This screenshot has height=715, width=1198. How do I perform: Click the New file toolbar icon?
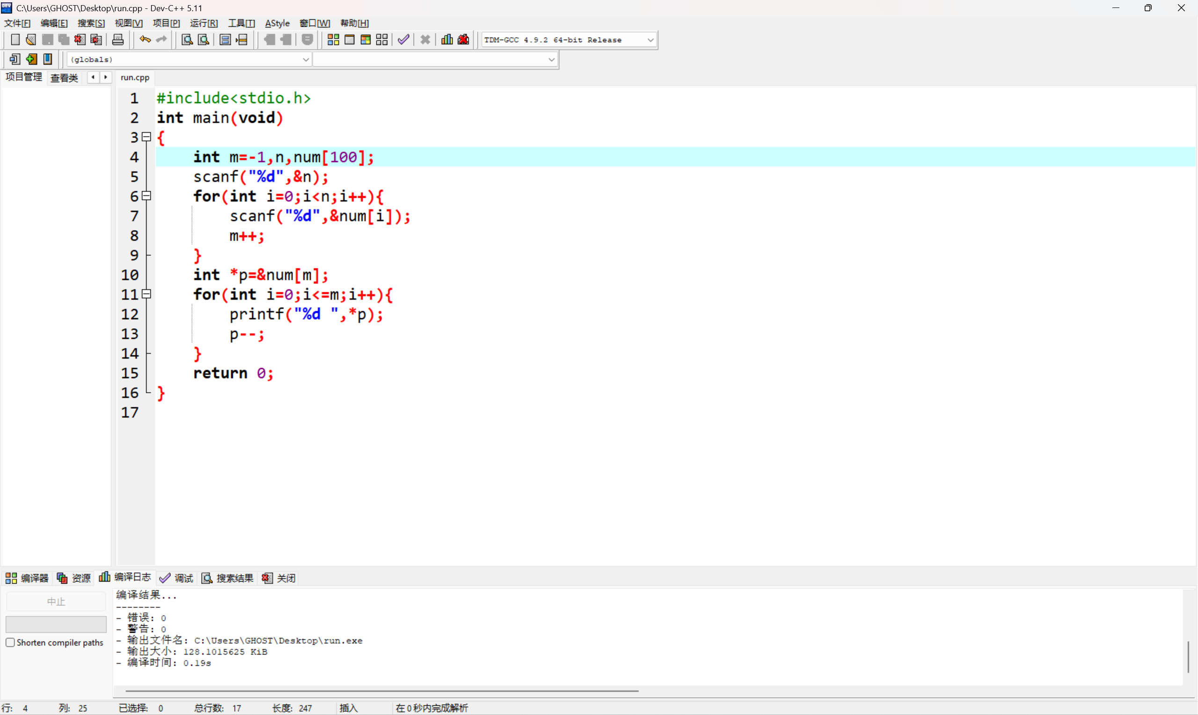tap(15, 40)
